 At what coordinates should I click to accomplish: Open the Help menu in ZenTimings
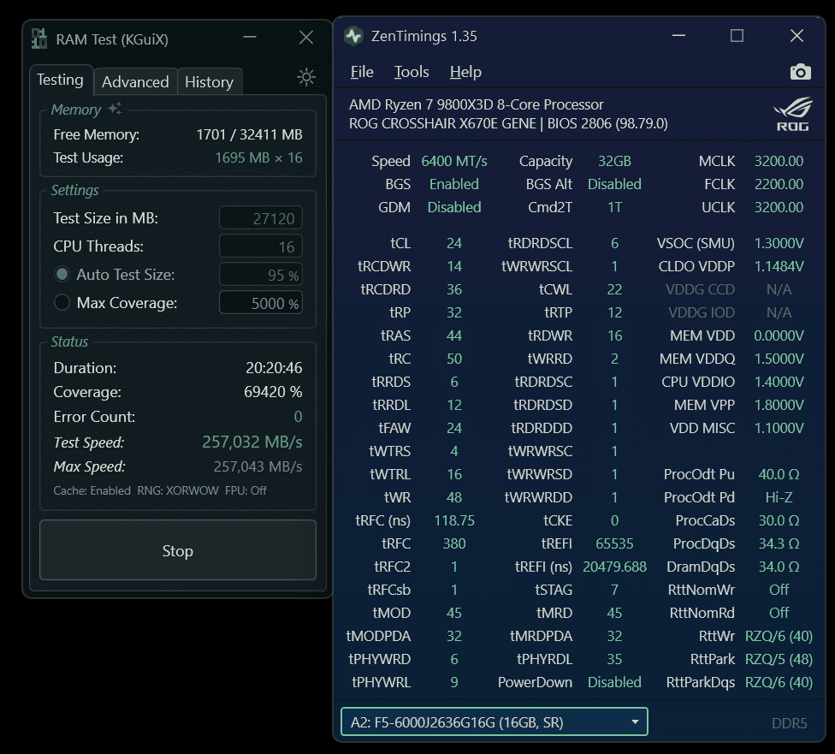(465, 72)
